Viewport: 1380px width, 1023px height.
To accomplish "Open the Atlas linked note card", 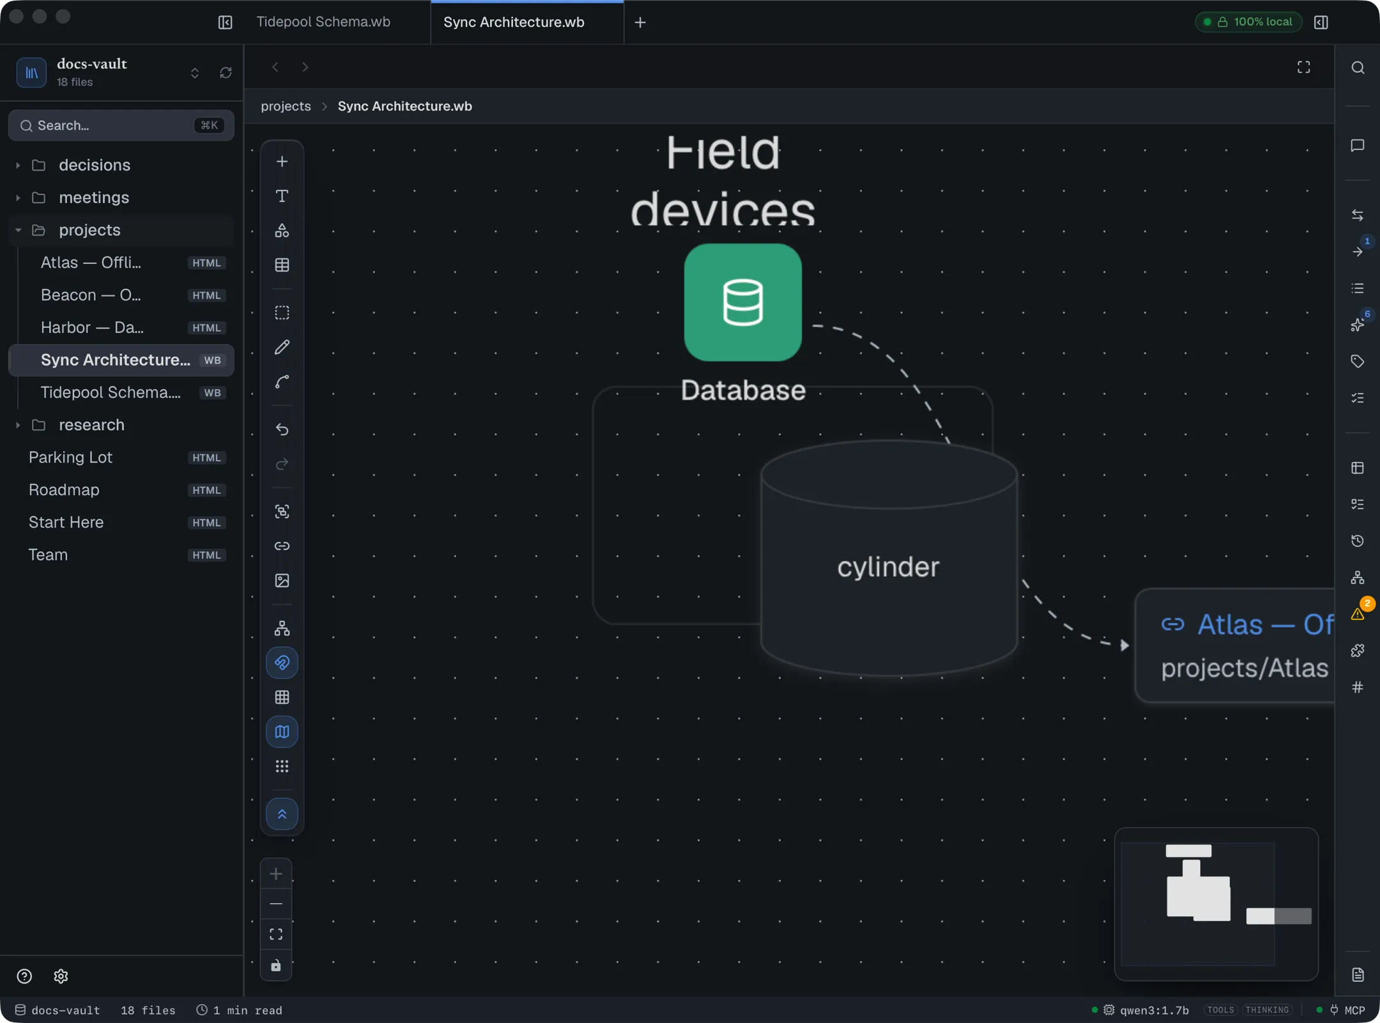I will pyautogui.click(x=1235, y=645).
